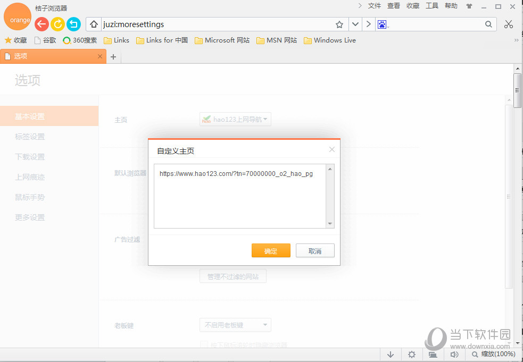This screenshot has width=523, height=362.
Task: Open the skin shirt icon in title bar
Action: 469,6
